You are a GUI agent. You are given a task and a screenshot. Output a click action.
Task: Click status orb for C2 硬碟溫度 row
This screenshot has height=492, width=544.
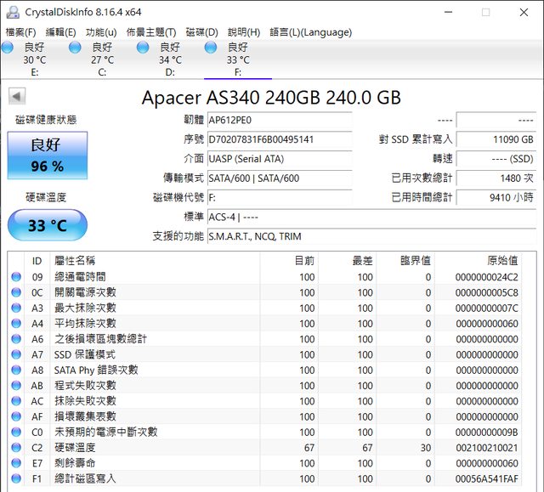[x=16, y=448]
